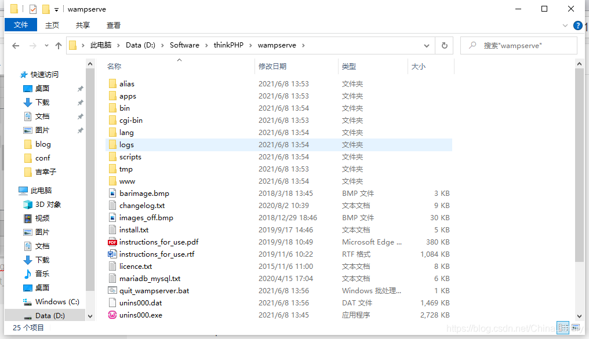Image resolution: width=589 pixels, height=339 pixels.
Task: Select the logs folder icon
Action: (x=112, y=144)
